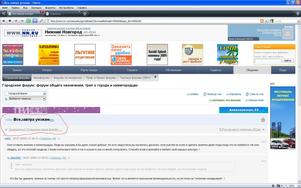301x188 pixels.
Task: Click the browser address bar URL field
Action: [x=153, y=21]
